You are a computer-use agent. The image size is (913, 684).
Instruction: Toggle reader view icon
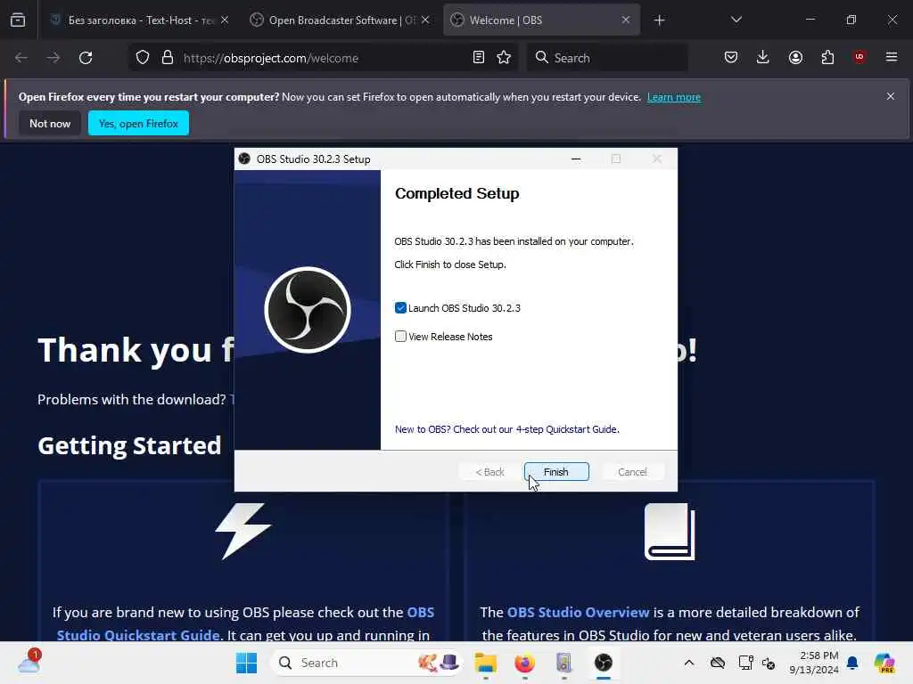tap(479, 58)
